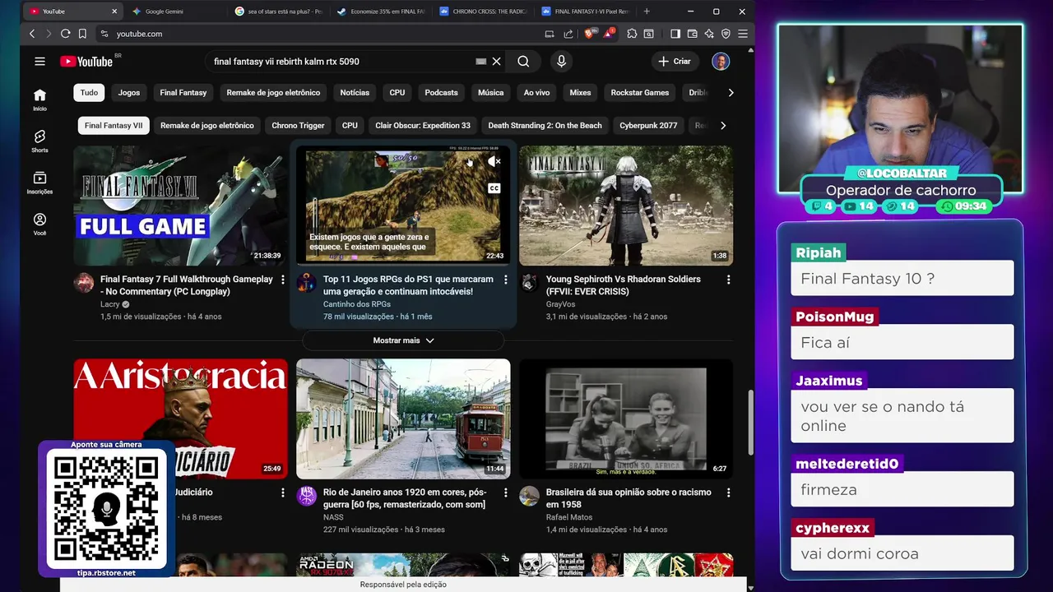Open the GrayVos channel link
The image size is (1053, 592).
click(561, 304)
